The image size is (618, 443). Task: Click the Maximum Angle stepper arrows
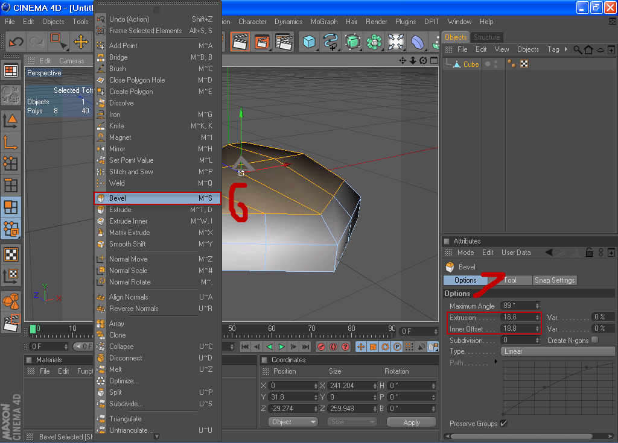point(537,306)
